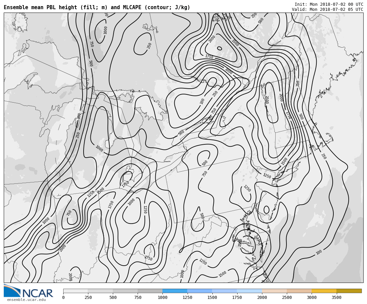The image size is (367, 304).
Task: Pick the colorbar segment between 500 and 750
Action: [125, 291]
